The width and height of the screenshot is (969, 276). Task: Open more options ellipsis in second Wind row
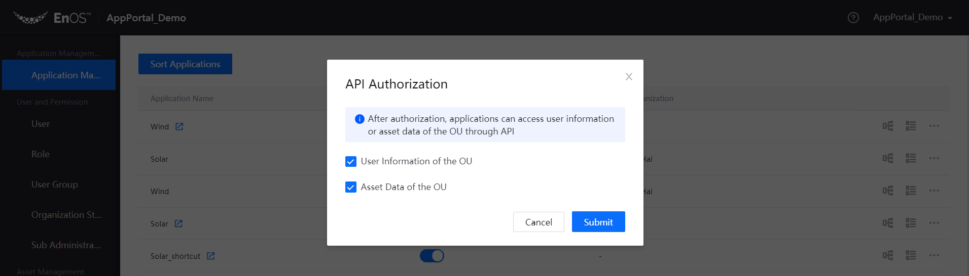[x=934, y=191]
